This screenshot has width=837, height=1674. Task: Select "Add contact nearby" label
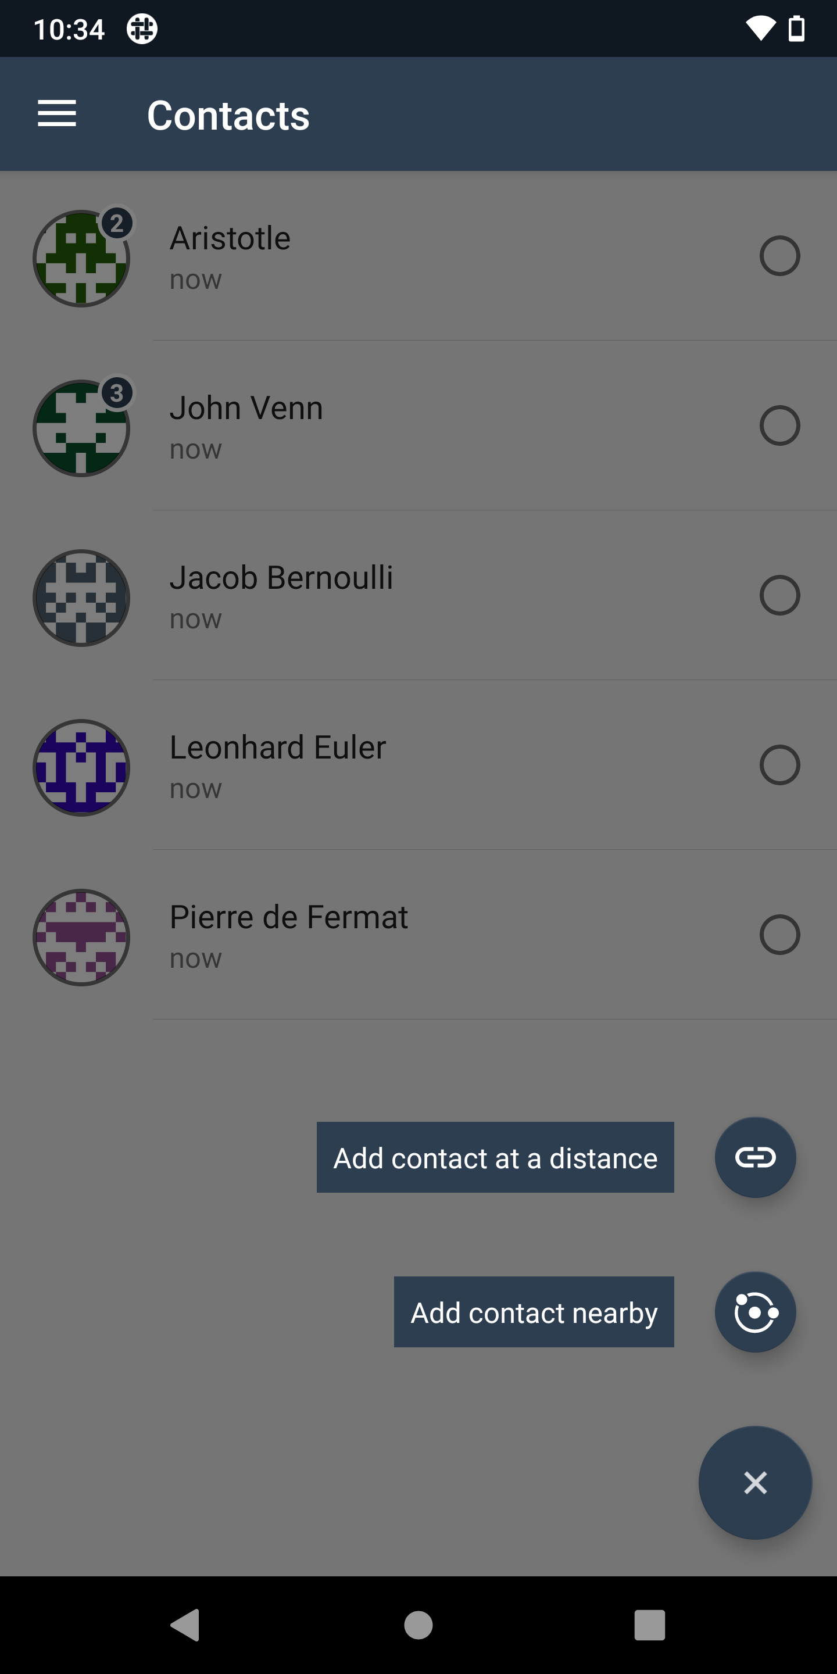pyautogui.click(x=534, y=1312)
